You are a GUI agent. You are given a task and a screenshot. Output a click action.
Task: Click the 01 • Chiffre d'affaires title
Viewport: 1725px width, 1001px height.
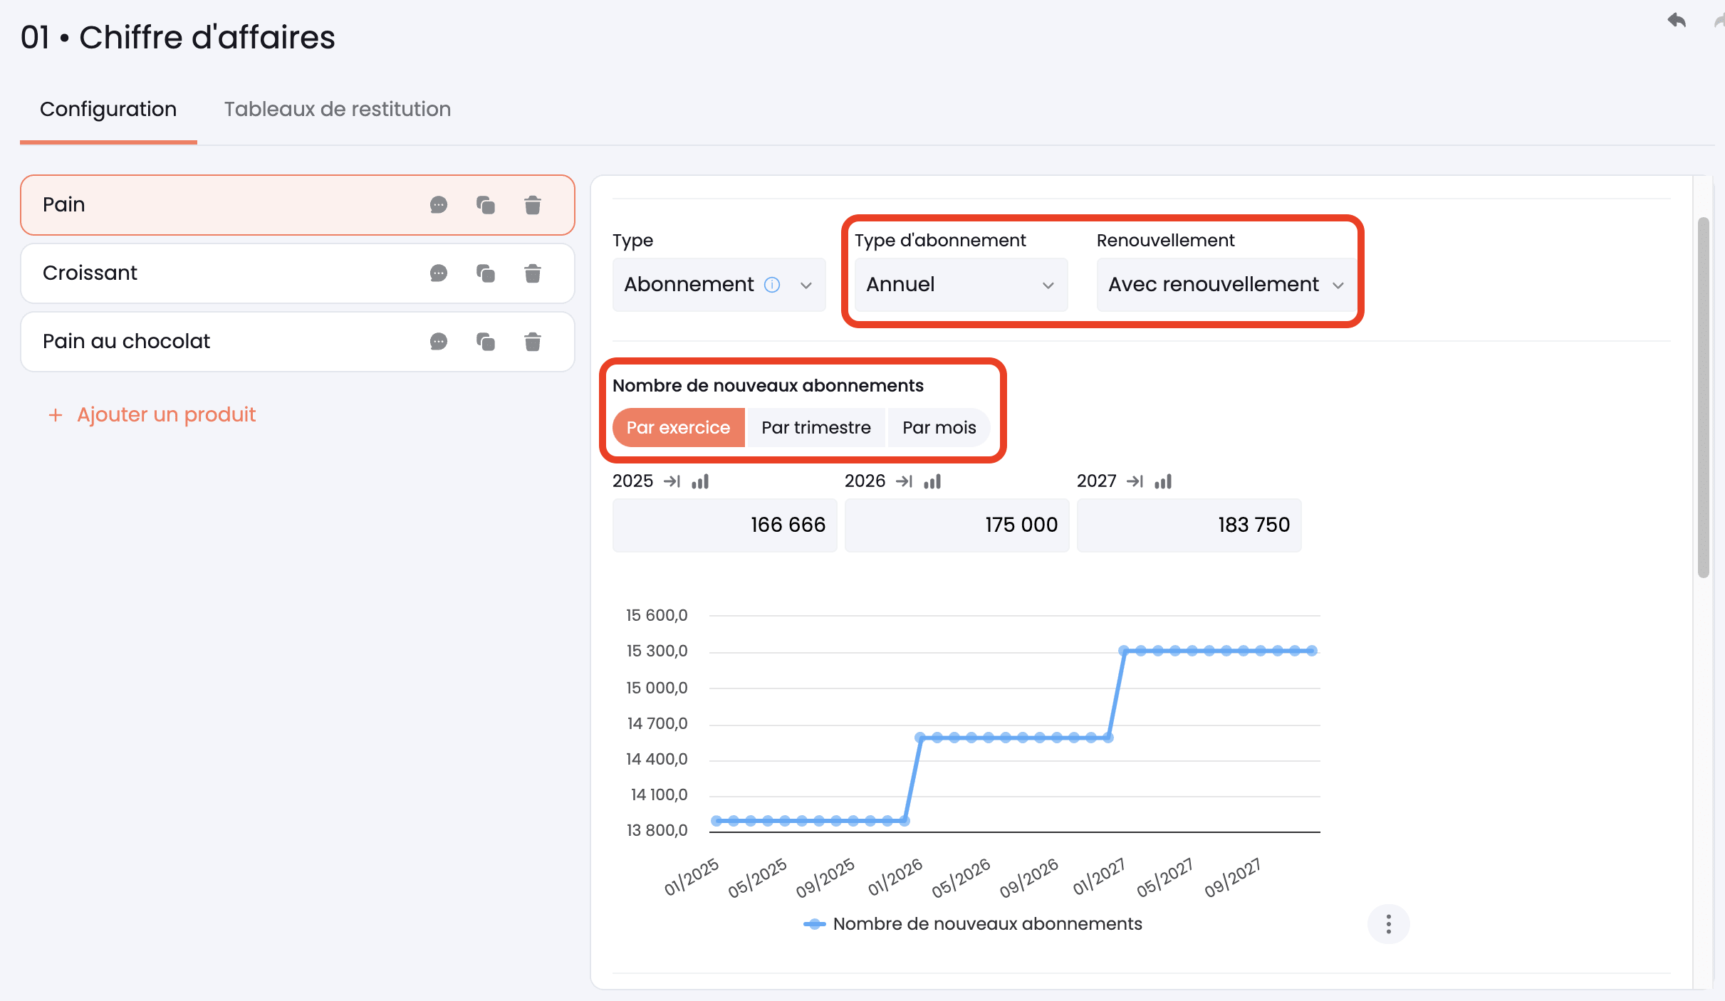click(x=178, y=37)
